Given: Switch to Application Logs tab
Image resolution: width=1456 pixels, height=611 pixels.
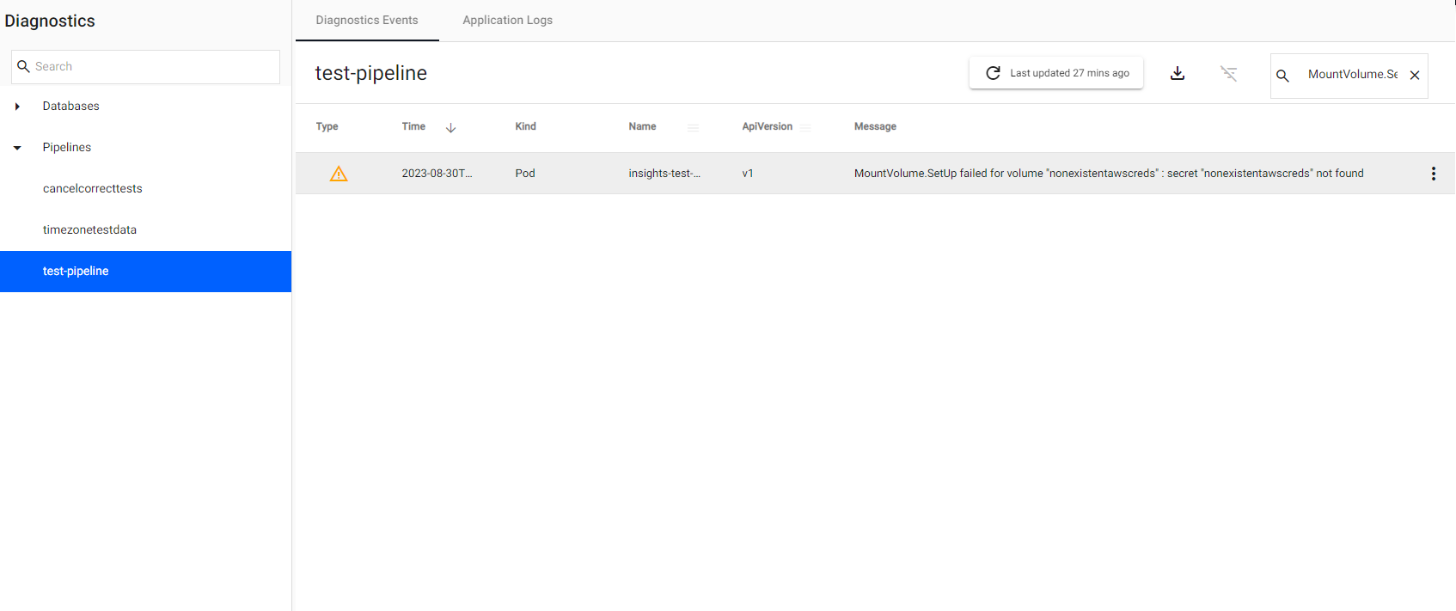Looking at the screenshot, I should pos(507,21).
